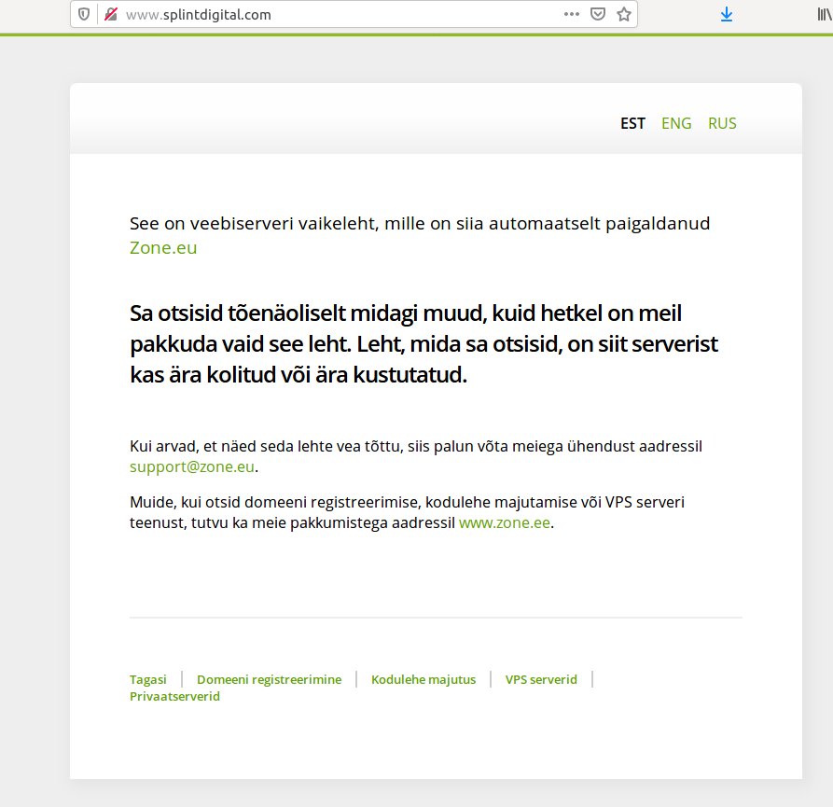Bookmark this page with the star
The height and width of the screenshot is (807, 833).
click(x=624, y=14)
